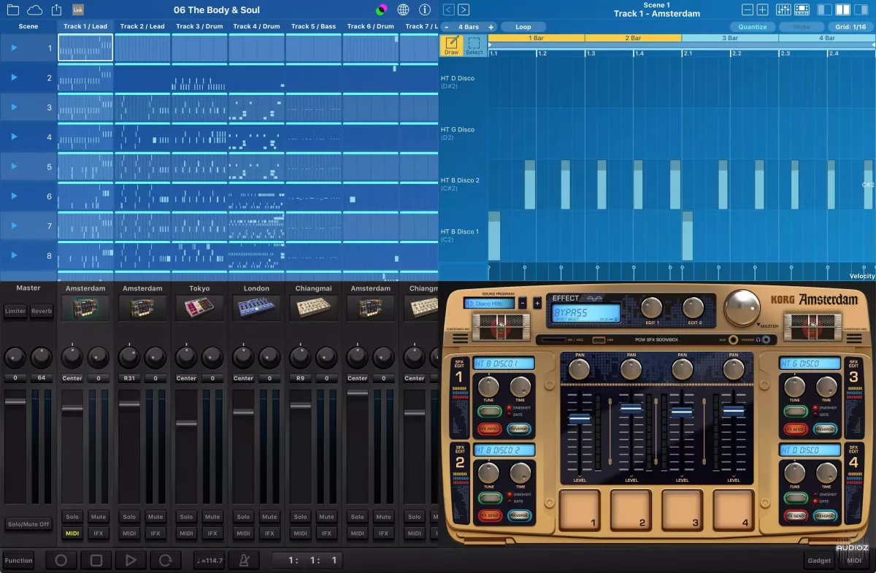Open the HT B DISCO 2 sample selector
Viewport: 876px width, 573px height.
pyautogui.click(x=504, y=450)
